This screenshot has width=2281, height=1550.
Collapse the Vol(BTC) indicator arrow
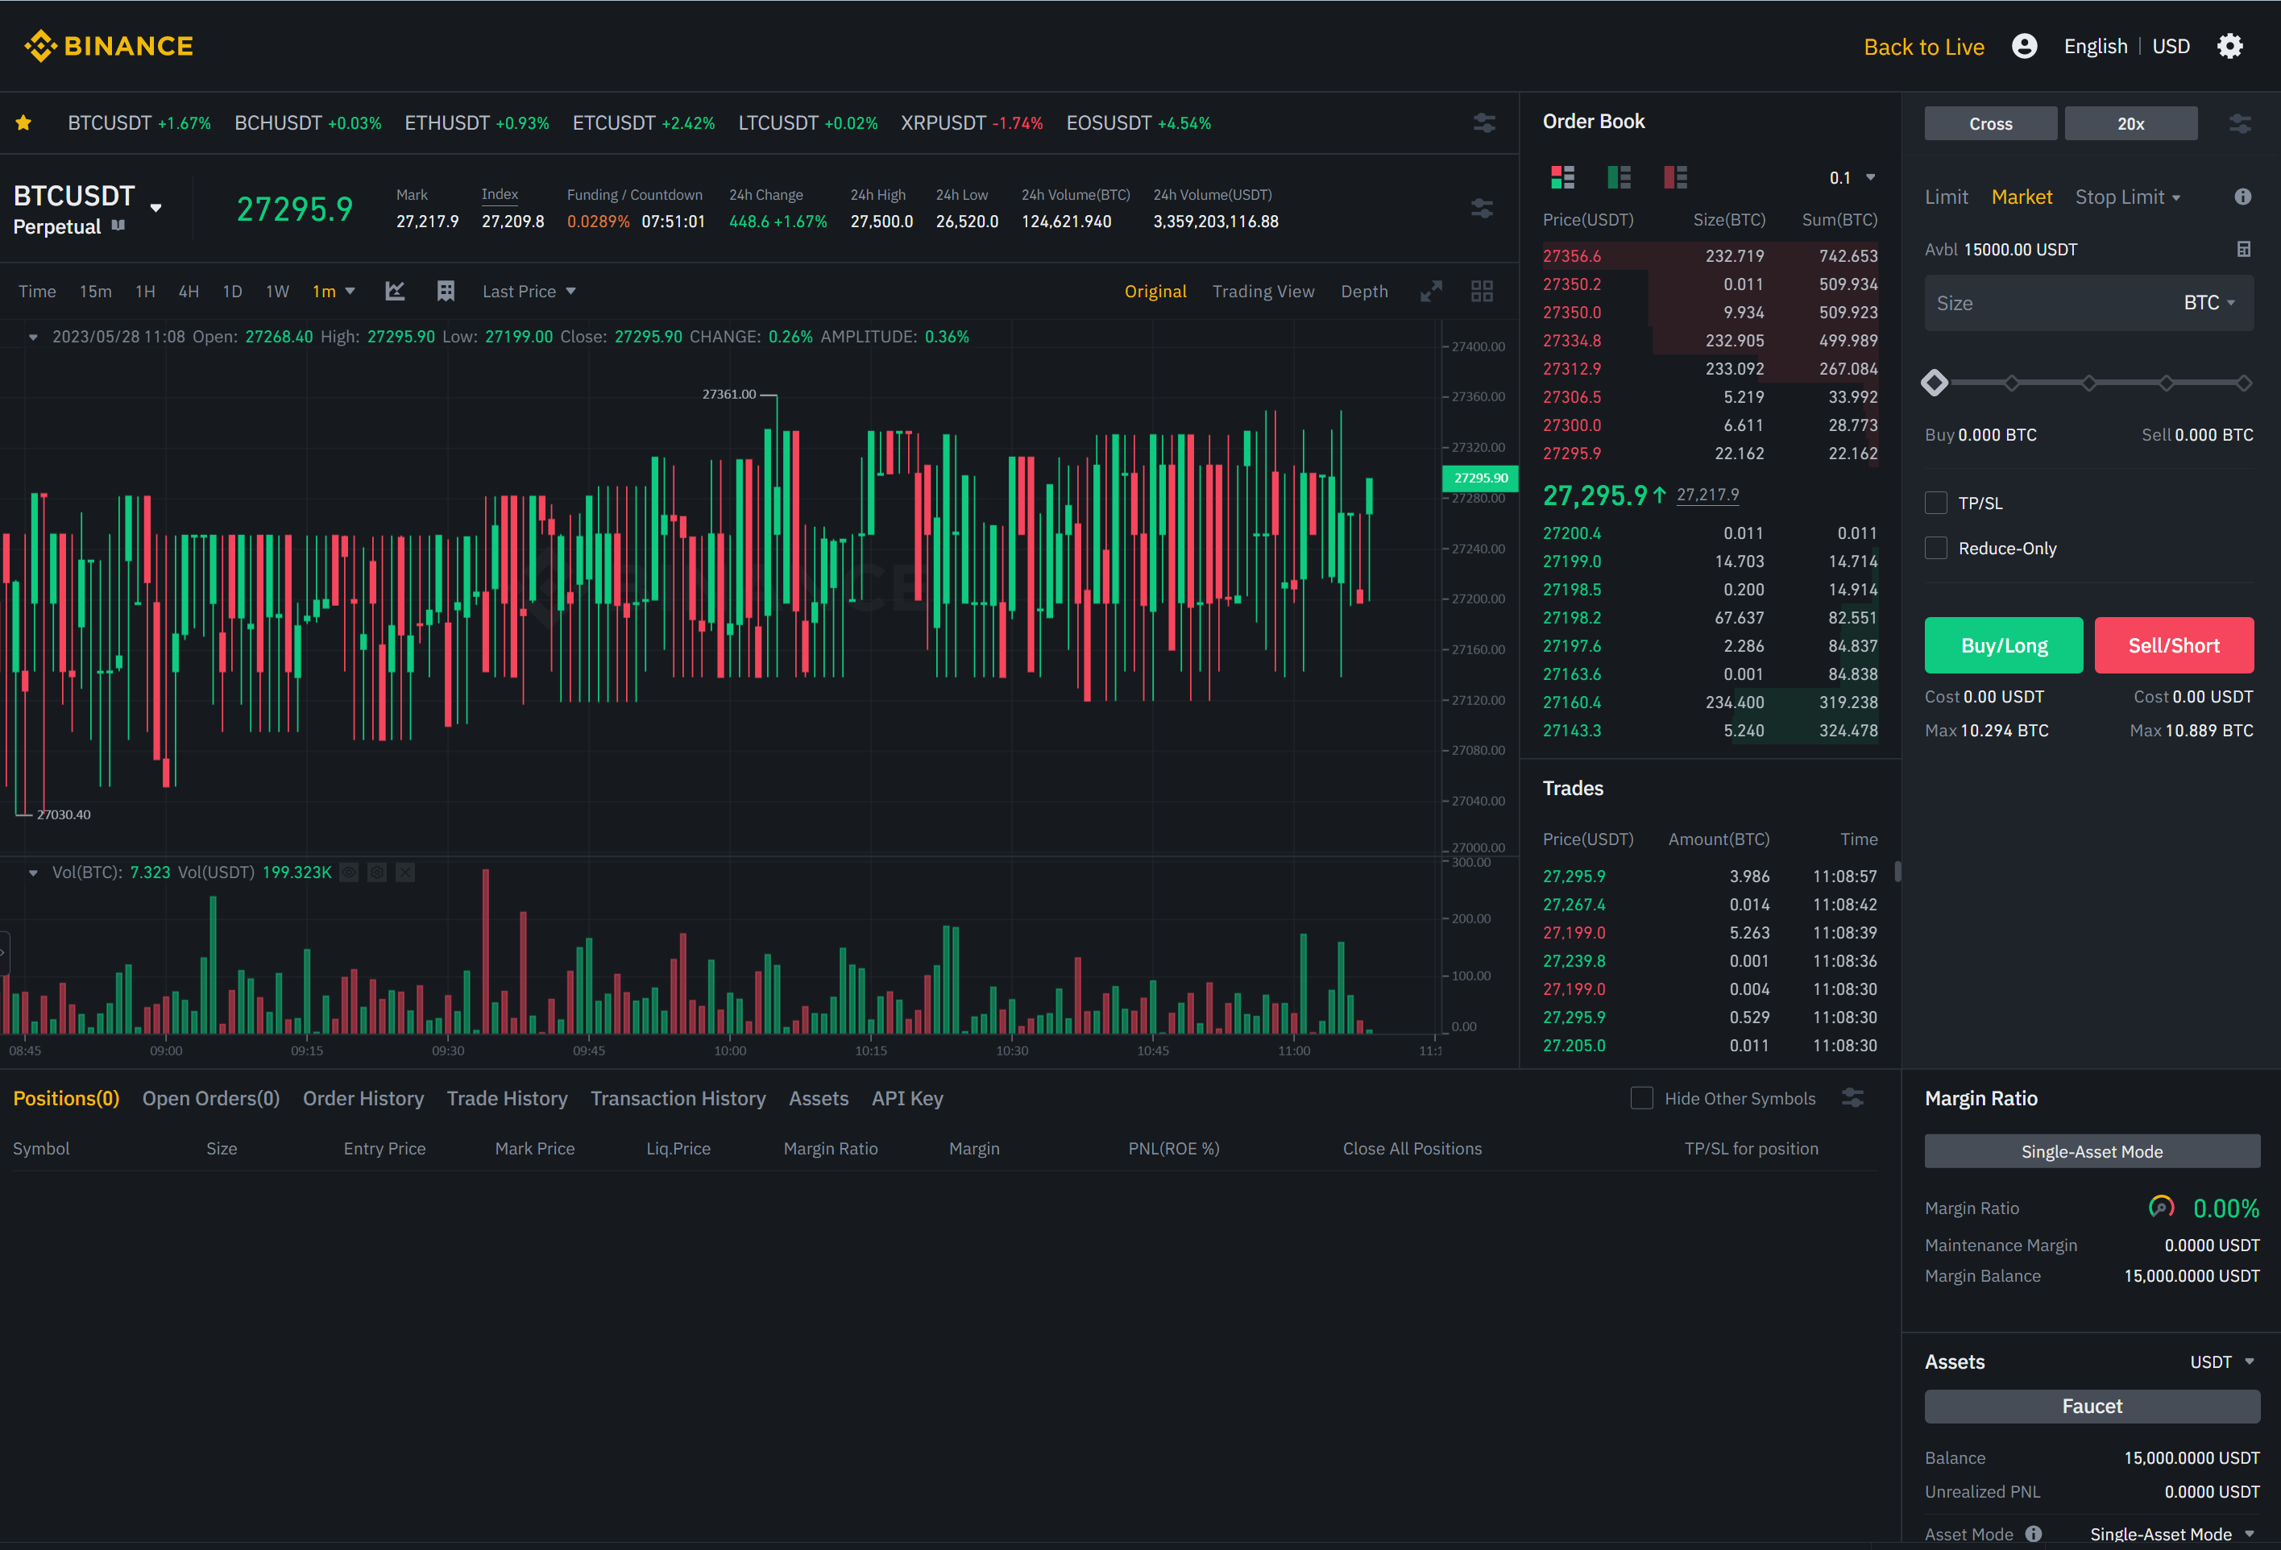[x=33, y=872]
